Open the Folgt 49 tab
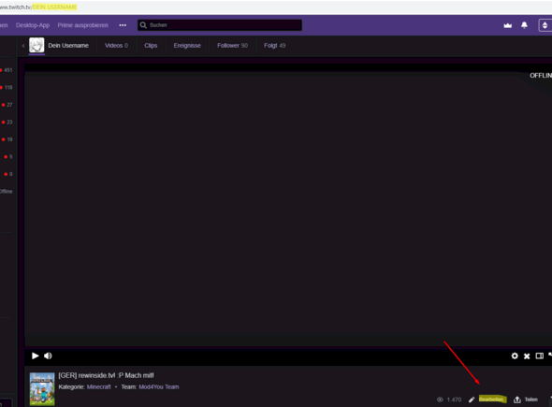552x407 pixels. click(274, 46)
